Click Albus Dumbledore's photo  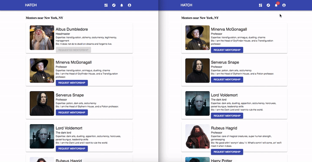42,37
